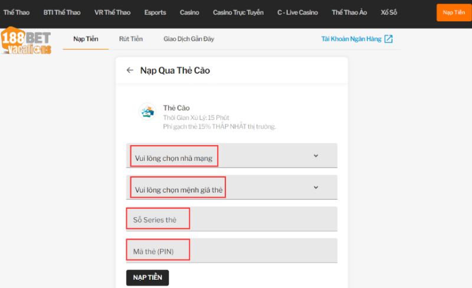Click the Số Series thẻ input field
The image size is (472, 288).
[x=231, y=219]
